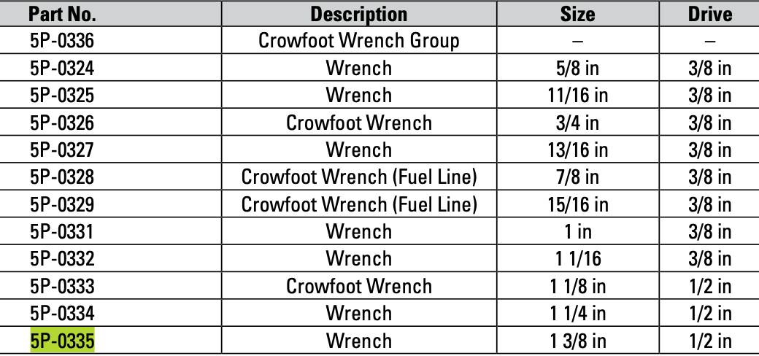Image resolution: width=759 pixels, height=356 pixels.
Task: Click the Description column header
Action: [358, 14]
